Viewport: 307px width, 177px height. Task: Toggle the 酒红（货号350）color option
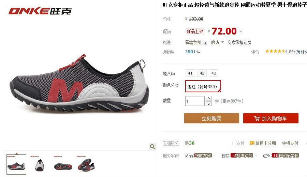tap(203, 86)
